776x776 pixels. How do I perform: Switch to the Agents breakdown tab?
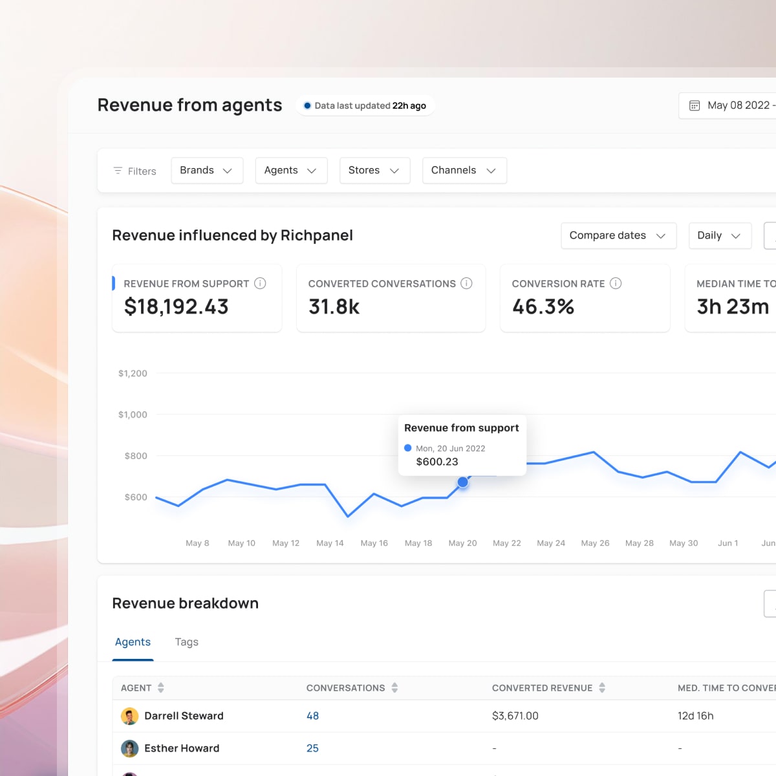point(133,642)
